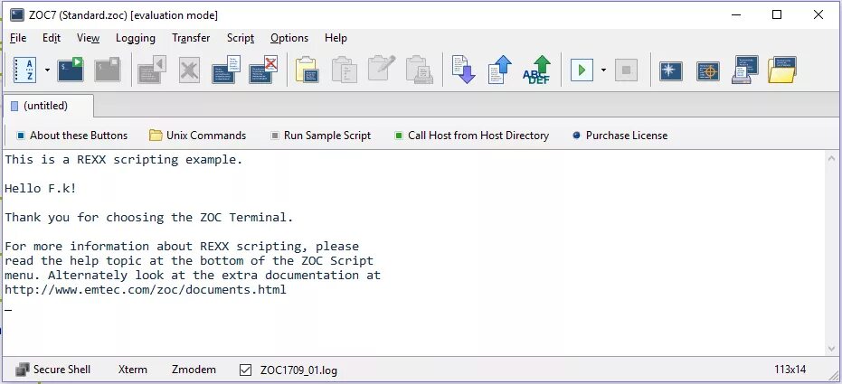Click the 113x14 terminal size indicator

click(x=790, y=370)
